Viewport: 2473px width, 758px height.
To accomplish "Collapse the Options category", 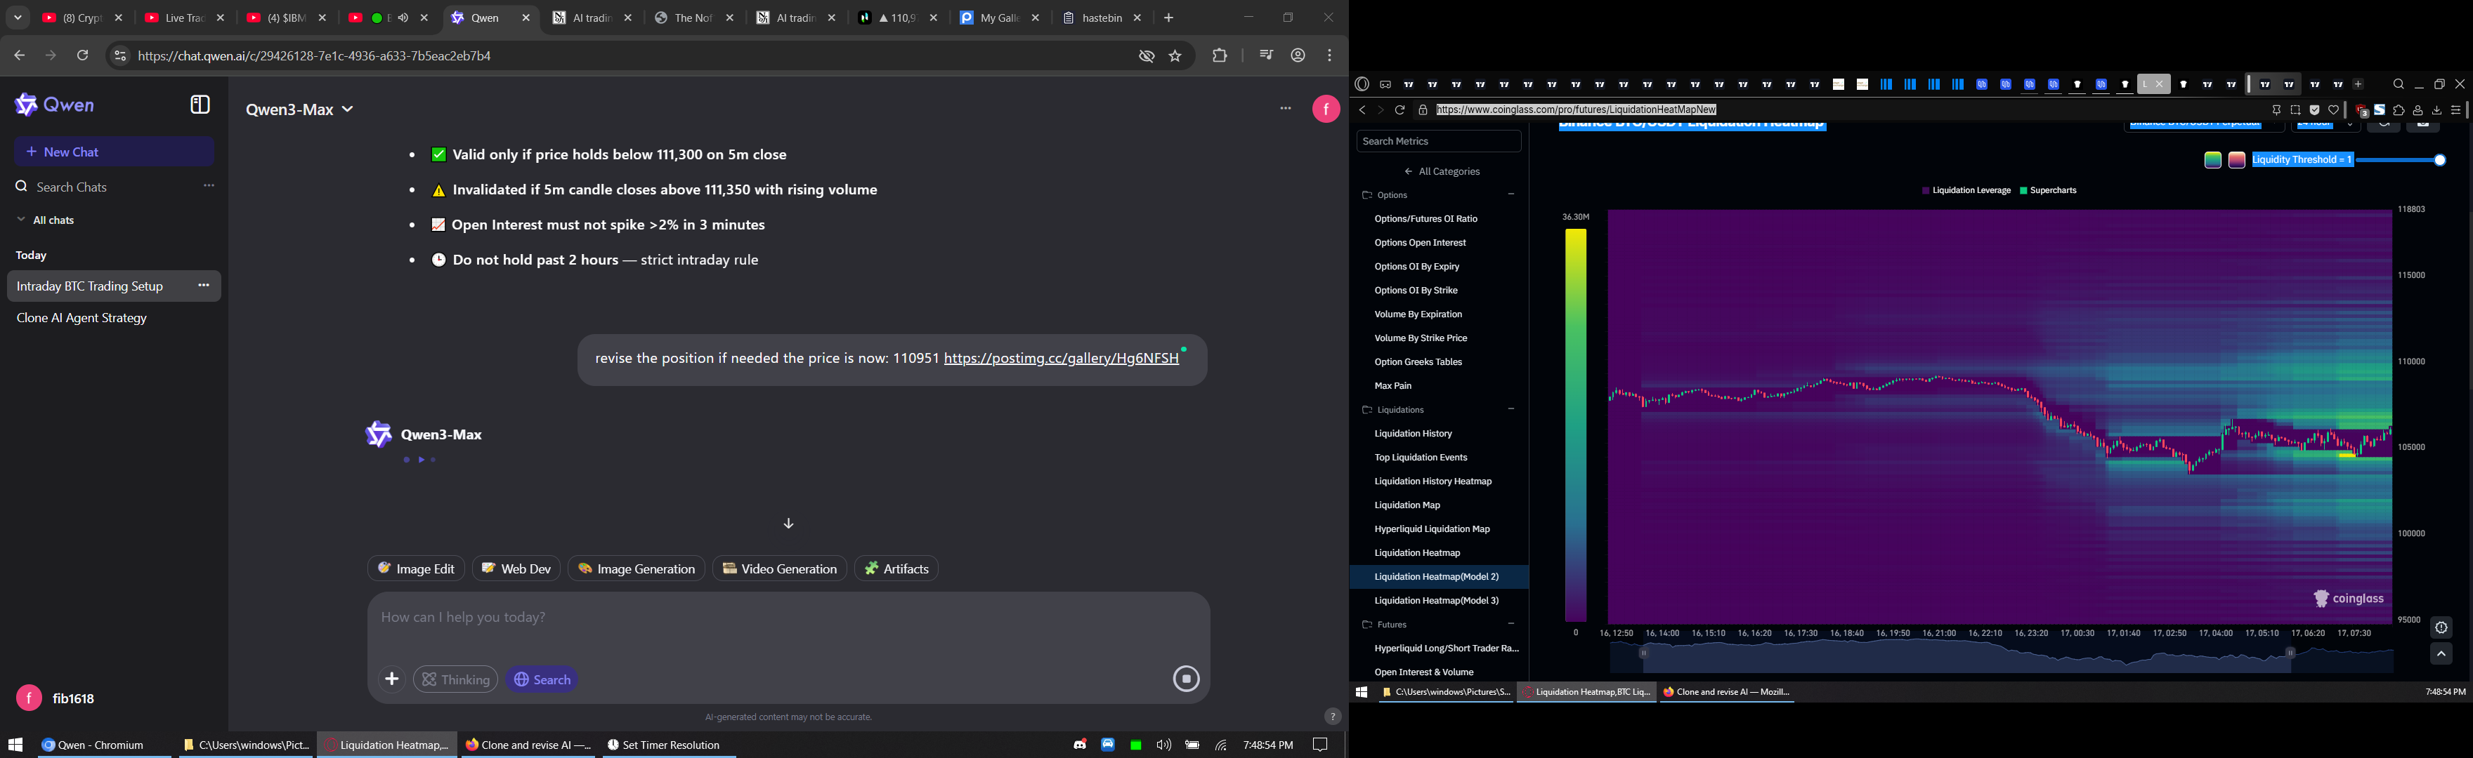I will tap(1511, 195).
